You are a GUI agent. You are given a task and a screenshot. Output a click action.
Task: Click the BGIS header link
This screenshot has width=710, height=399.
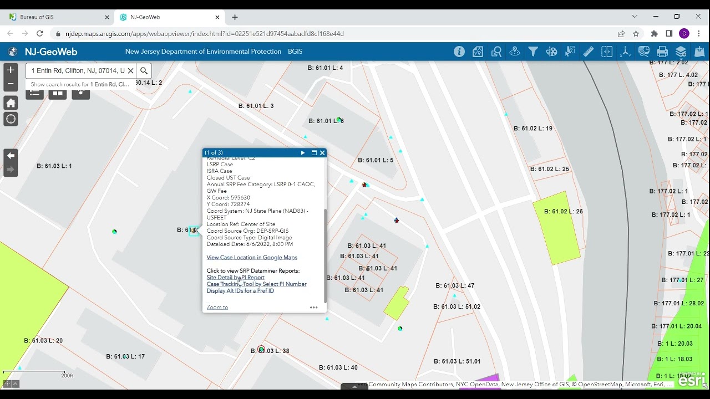pyautogui.click(x=295, y=52)
